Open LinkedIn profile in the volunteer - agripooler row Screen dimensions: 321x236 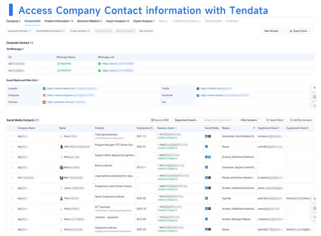(207, 219)
